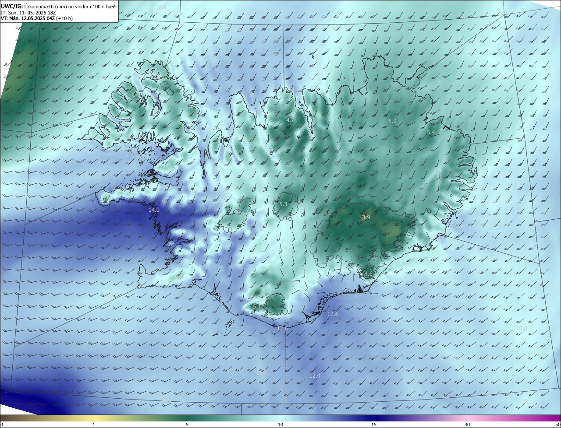Click the 3.9 value on the large southeastern glacier
Viewport: 561px width, 428px height.
point(366,217)
